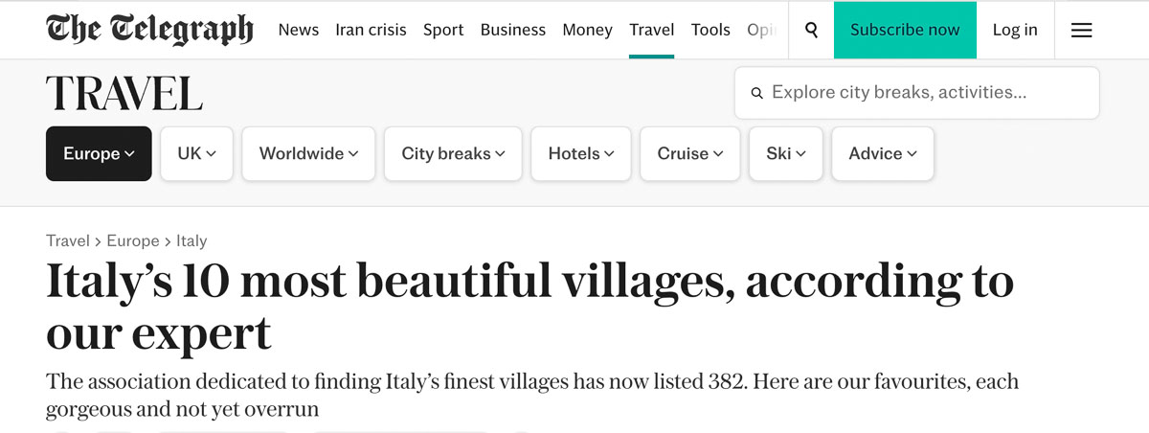Click the magnifier icon in Explore search box

[x=757, y=93]
